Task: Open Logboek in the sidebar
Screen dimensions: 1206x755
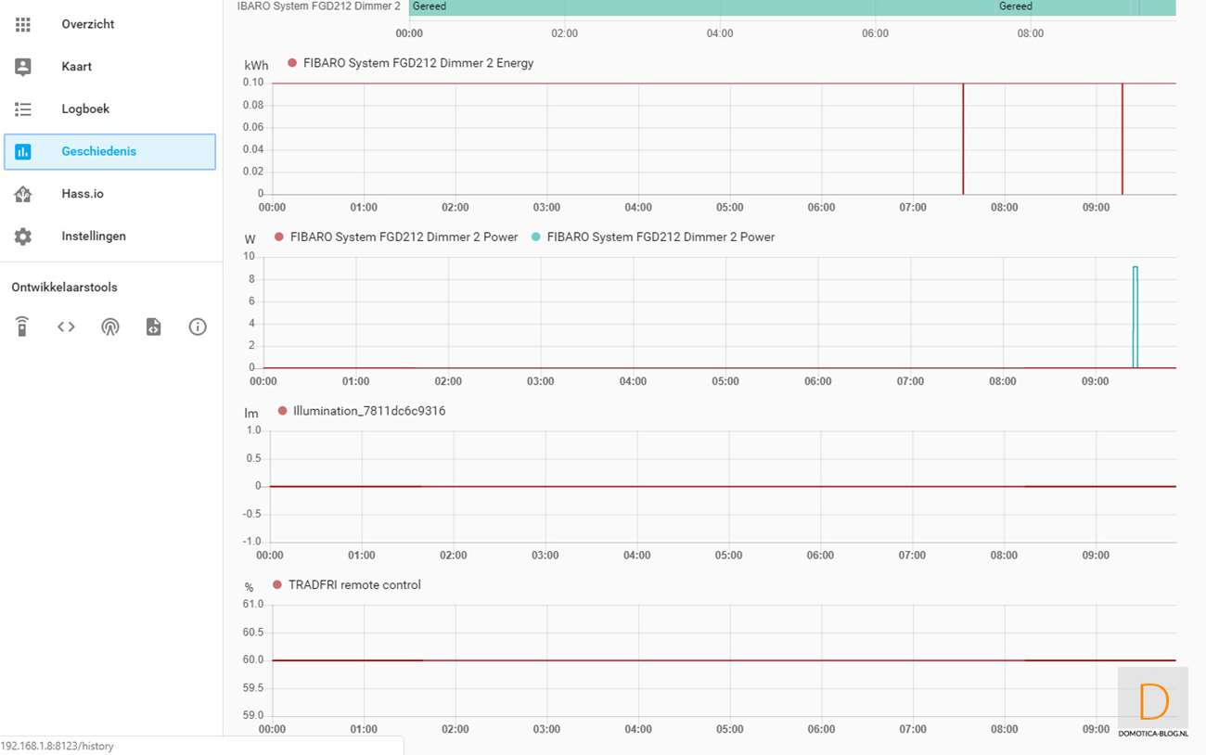Action: pyautogui.click(x=85, y=109)
